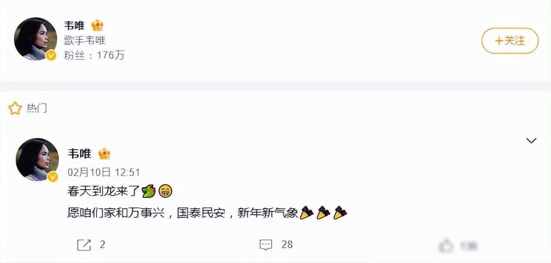Click the comment count 28
Image resolution: width=551 pixels, height=263 pixels.
(x=287, y=244)
